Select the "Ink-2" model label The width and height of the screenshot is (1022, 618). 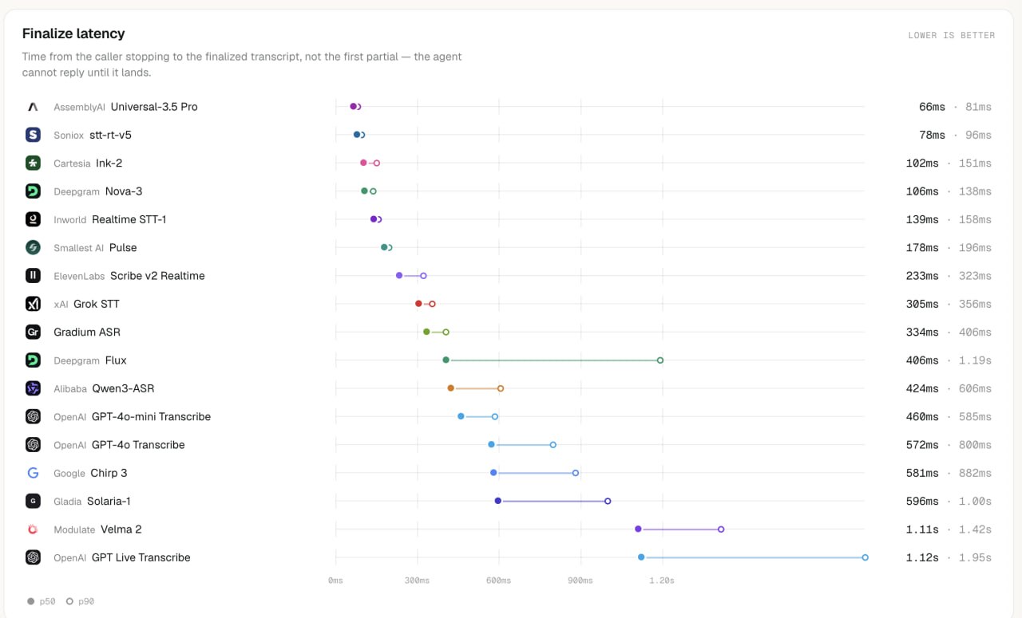tap(109, 163)
